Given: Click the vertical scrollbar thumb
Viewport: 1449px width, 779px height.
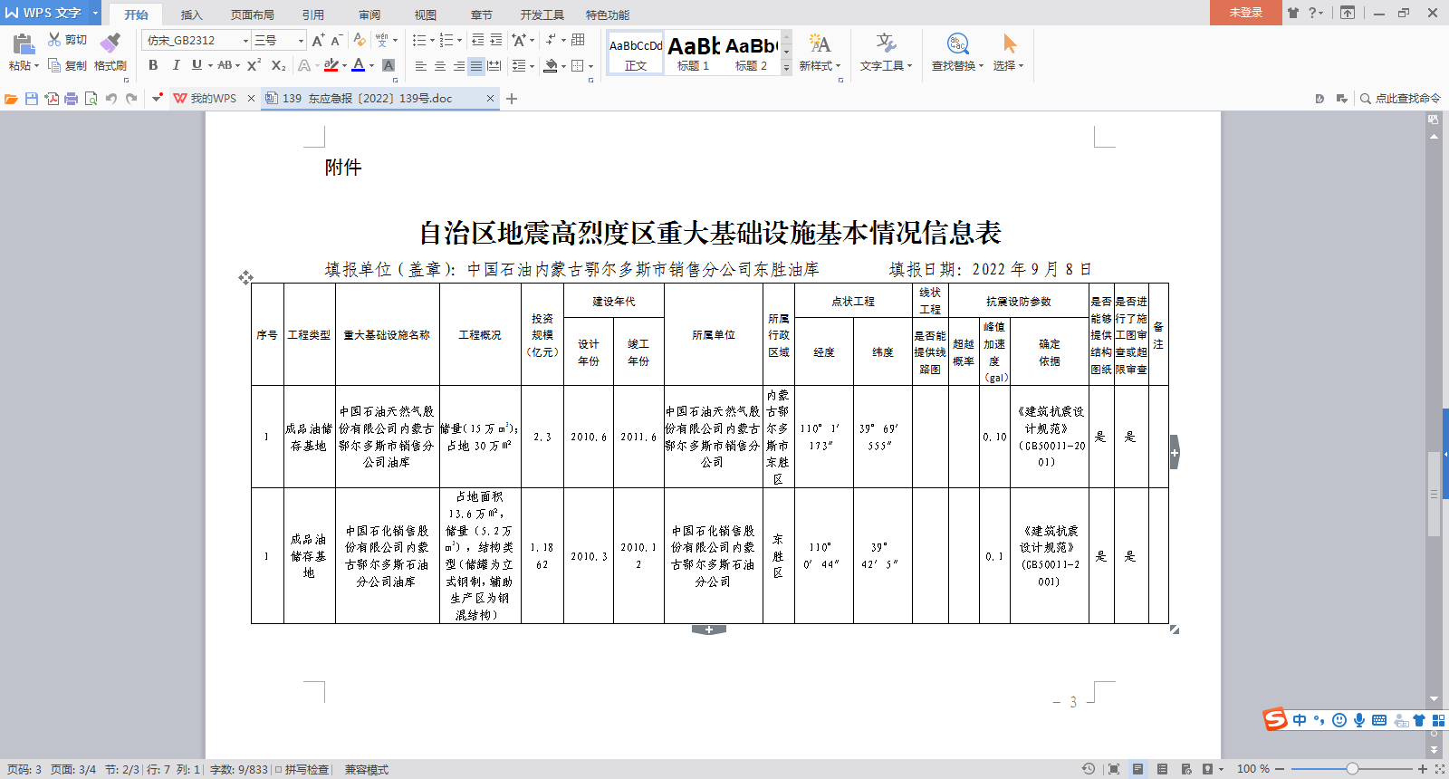Looking at the screenshot, I should click(x=1434, y=494).
